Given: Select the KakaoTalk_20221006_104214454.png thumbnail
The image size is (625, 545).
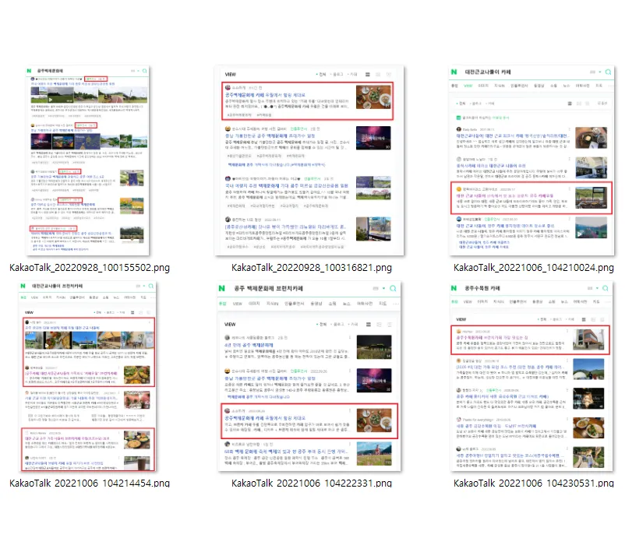Looking at the screenshot, I should click(x=88, y=377).
